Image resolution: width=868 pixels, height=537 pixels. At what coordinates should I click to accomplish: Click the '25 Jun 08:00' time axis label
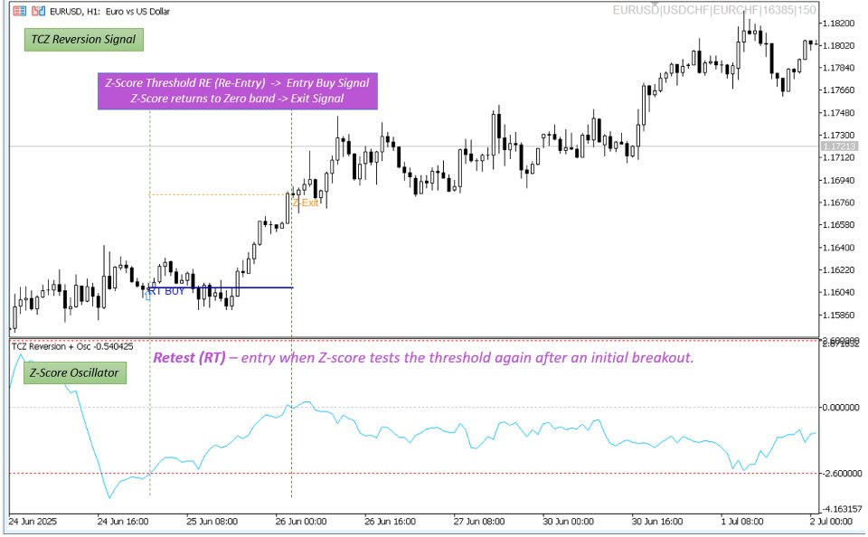(212, 522)
